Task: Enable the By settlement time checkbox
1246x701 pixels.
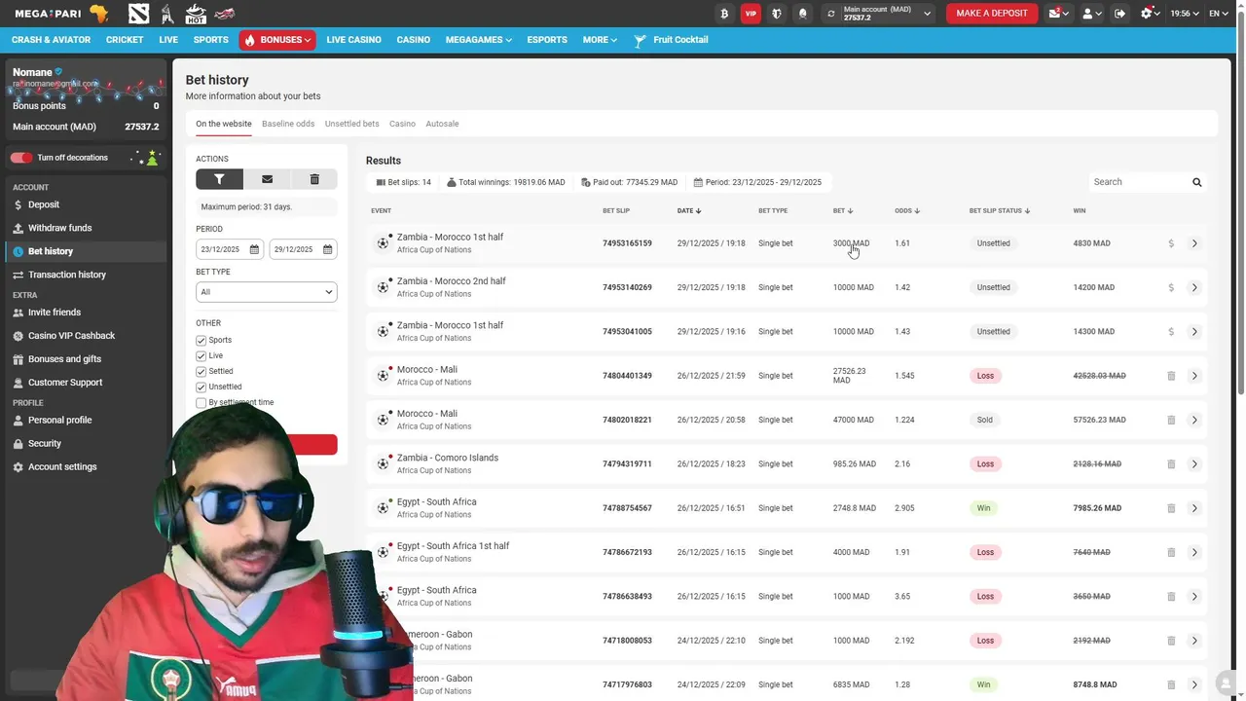Action: (201, 402)
